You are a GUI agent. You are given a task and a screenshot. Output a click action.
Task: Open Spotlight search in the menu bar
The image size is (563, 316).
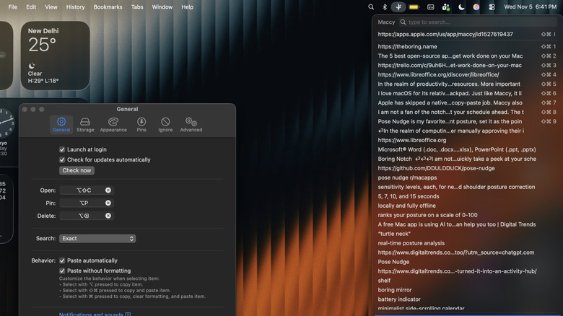(371, 6)
